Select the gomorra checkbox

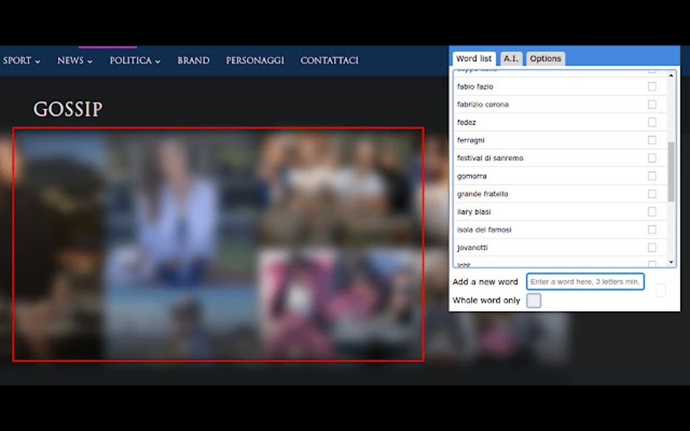coord(651,176)
